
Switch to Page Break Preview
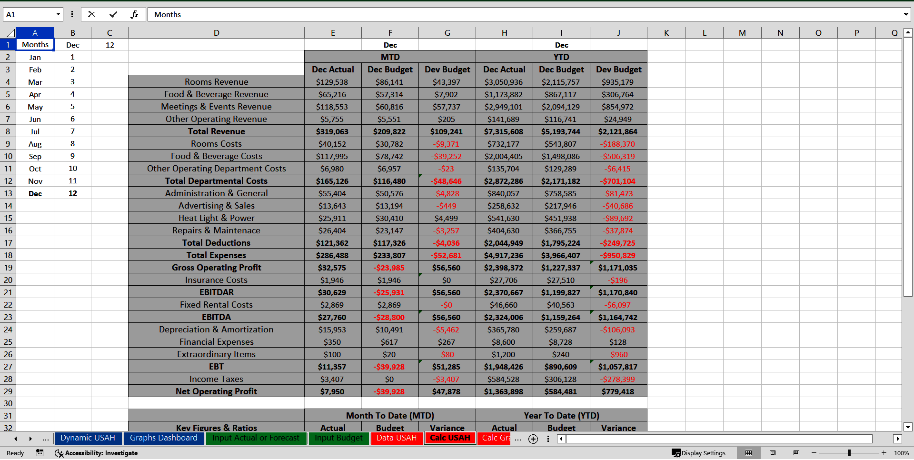click(796, 453)
